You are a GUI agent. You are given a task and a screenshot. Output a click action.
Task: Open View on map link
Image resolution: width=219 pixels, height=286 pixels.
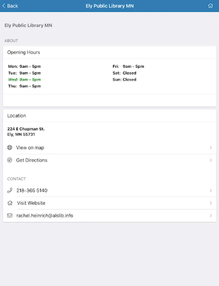(30, 147)
